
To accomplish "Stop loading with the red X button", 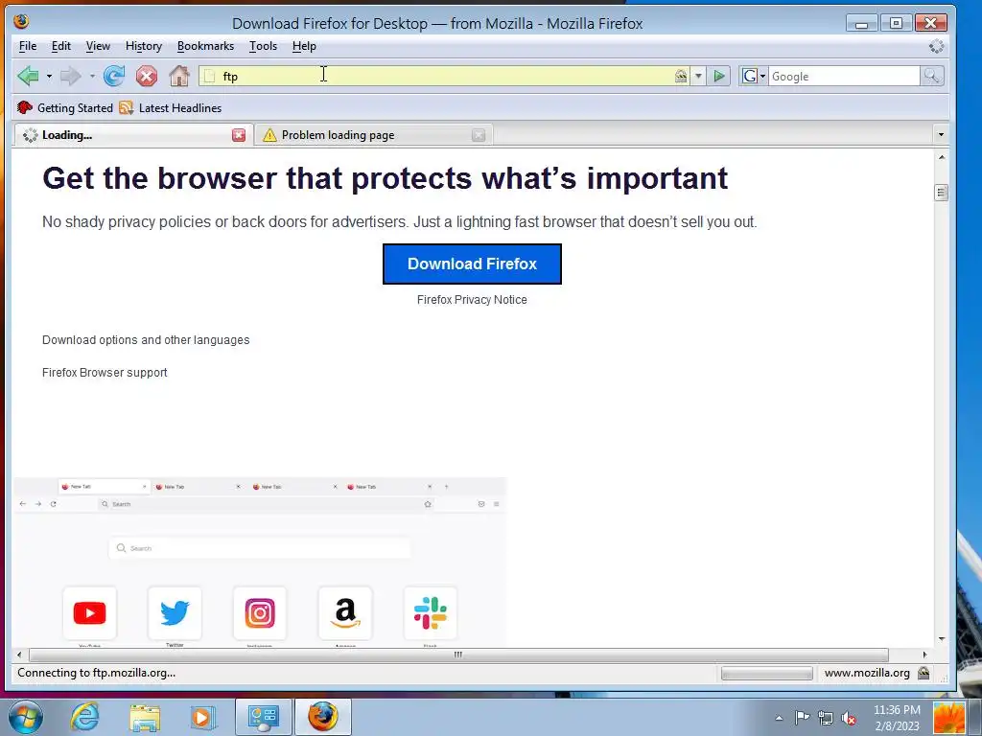I will (147, 77).
